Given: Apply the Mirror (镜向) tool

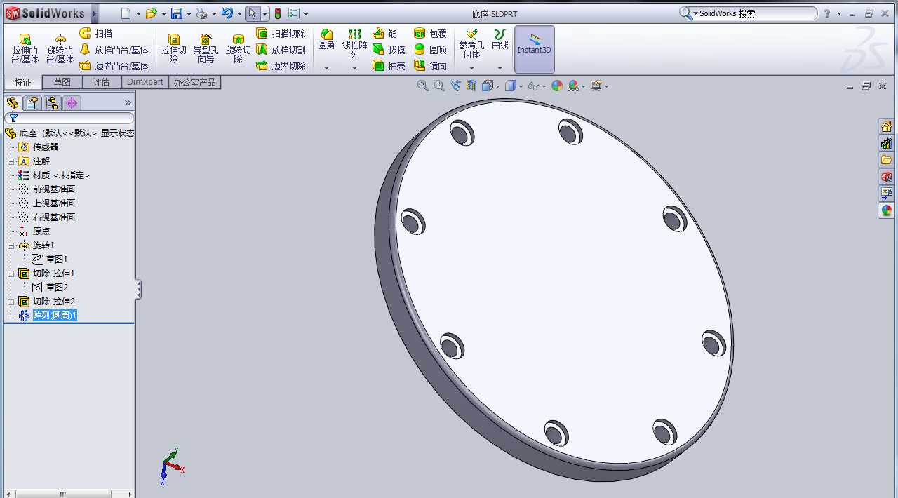Looking at the screenshot, I should coord(430,66).
